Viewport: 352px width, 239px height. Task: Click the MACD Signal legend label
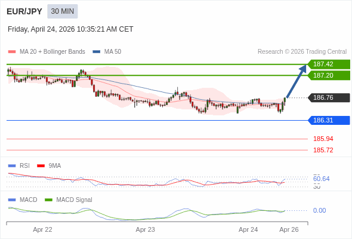[x=75, y=200]
